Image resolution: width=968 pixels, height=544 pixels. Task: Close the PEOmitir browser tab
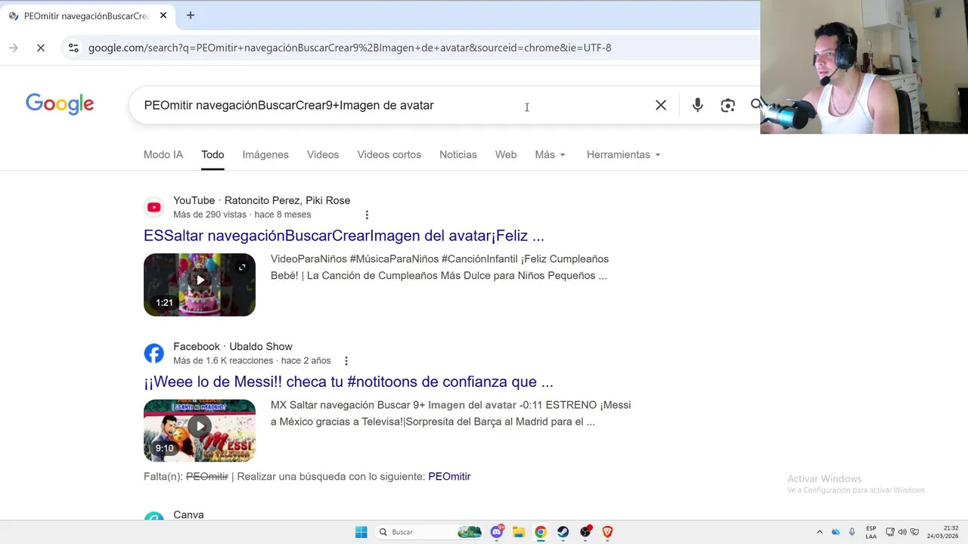[163, 15]
